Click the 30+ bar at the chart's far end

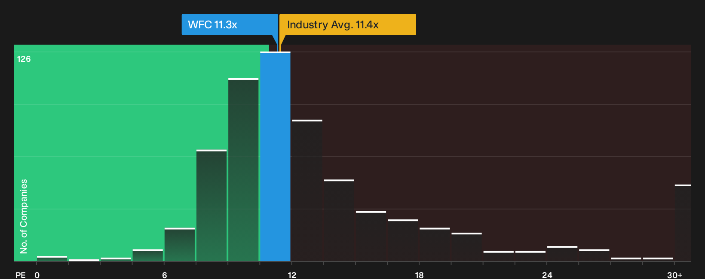tap(683, 223)
